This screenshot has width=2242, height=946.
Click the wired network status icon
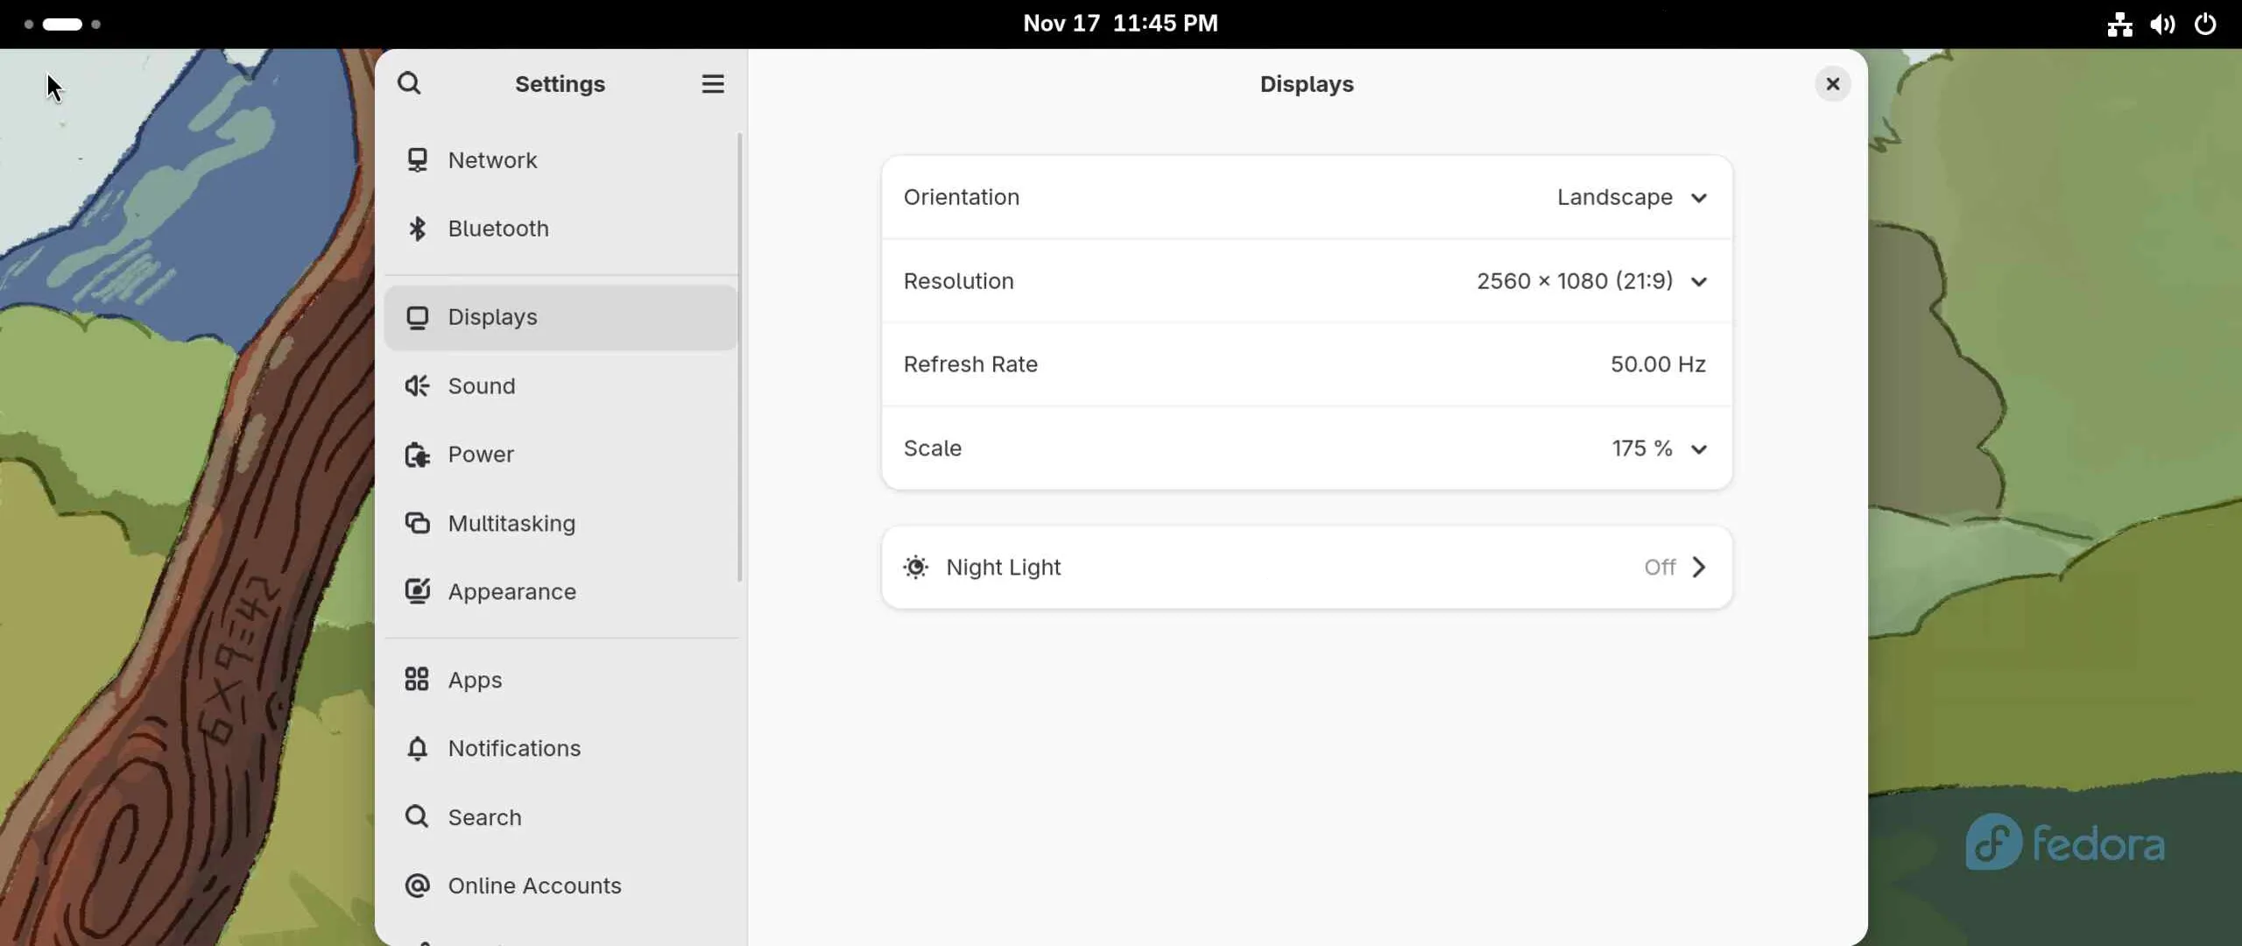coord(2119,24)
